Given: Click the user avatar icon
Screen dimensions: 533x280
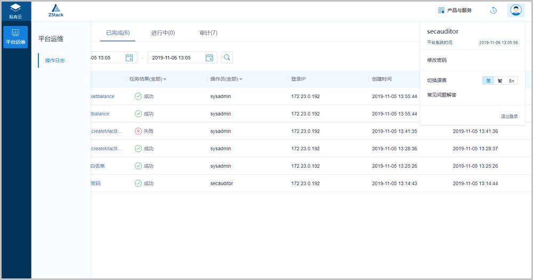Looking at the screenshot, I should [515, 10].
